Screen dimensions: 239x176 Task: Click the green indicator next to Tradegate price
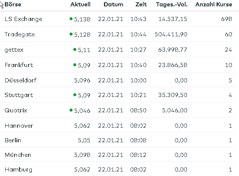coord(71,34)
